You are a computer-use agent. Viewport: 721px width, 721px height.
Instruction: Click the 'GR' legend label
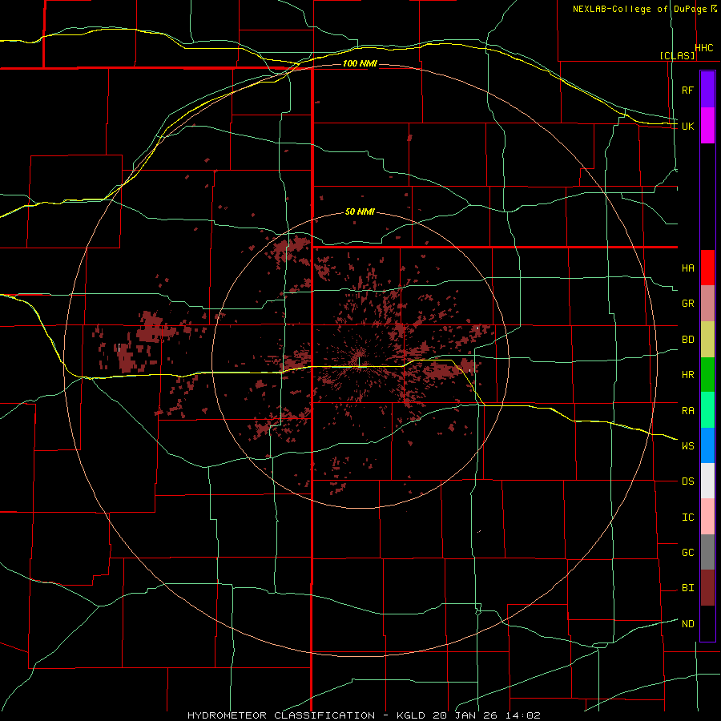click(x=687, y=304)
